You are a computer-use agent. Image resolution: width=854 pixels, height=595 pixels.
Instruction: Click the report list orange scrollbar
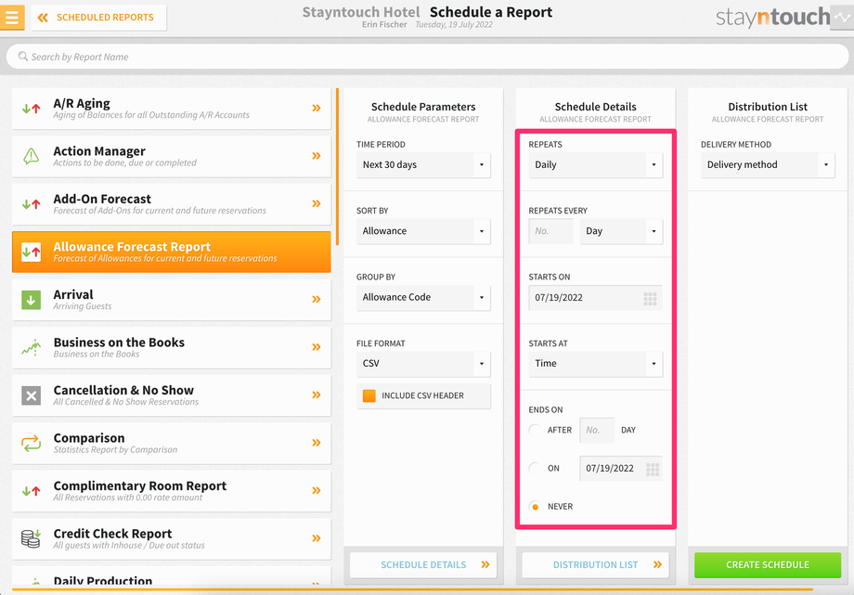pyautogui.click(x=337, y=166)
